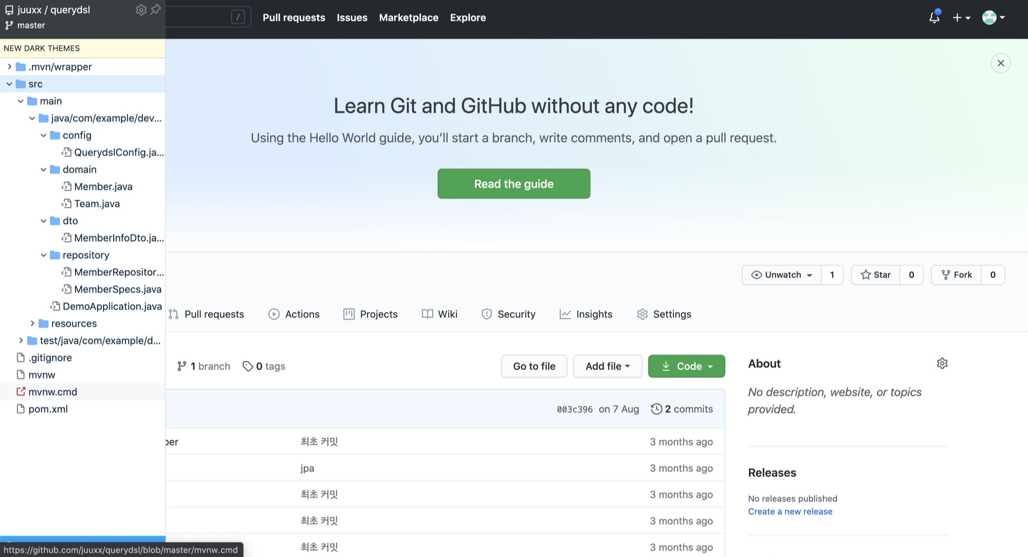Toggle Unwatch for the repository
The width and height of the screenshot is (1028, 557).
click(781, 275)
